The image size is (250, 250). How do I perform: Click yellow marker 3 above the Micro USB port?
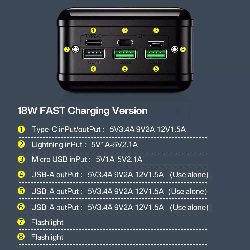(156, 30)
